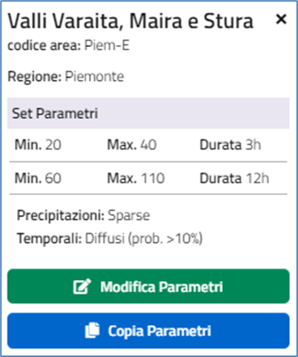Click the Max. 110 value
298x357 pixels.
pos(136,178)
